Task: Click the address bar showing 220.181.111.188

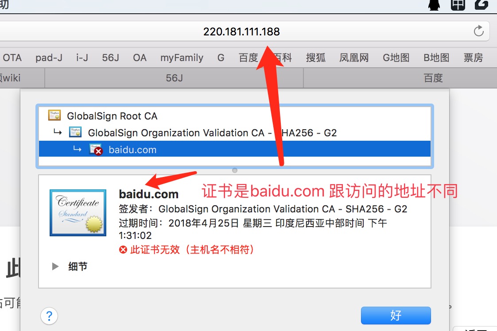Action: tap(241, 31)
